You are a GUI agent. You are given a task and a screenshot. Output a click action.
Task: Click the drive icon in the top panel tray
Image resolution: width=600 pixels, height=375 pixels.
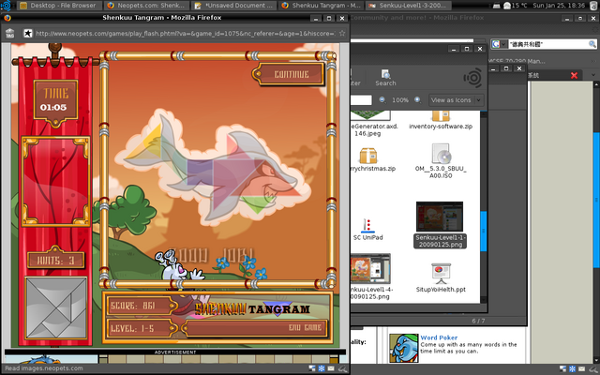pyautogui.click(x=496, y=6)
